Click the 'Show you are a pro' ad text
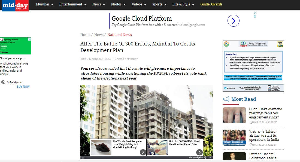 click(12, 58)
